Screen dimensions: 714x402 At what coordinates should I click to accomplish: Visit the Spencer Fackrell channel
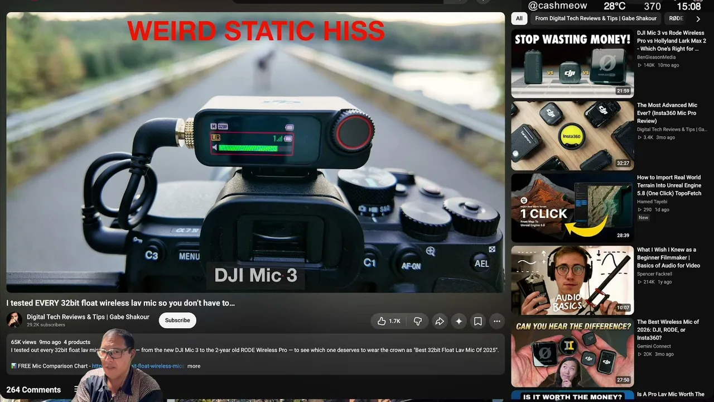(654, 274)
